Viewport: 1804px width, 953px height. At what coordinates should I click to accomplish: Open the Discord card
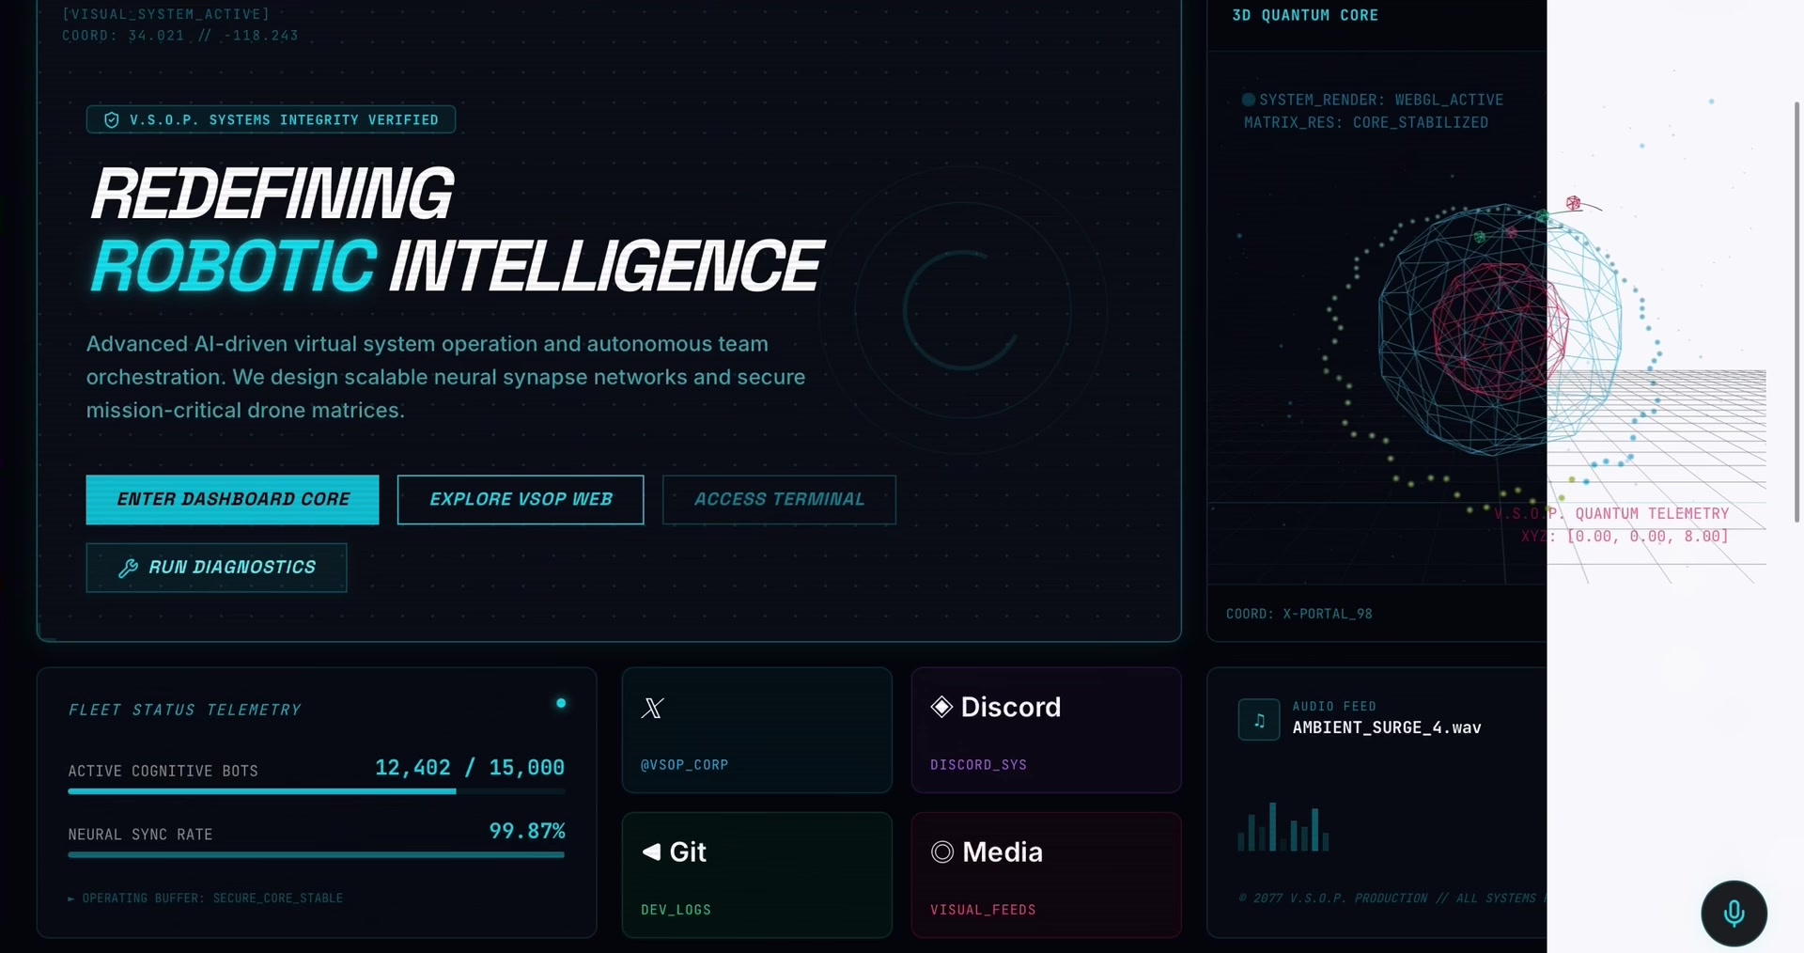(1046, 730)
